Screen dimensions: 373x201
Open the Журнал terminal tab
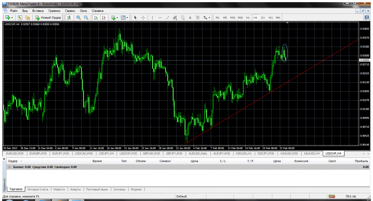(136, 189)
